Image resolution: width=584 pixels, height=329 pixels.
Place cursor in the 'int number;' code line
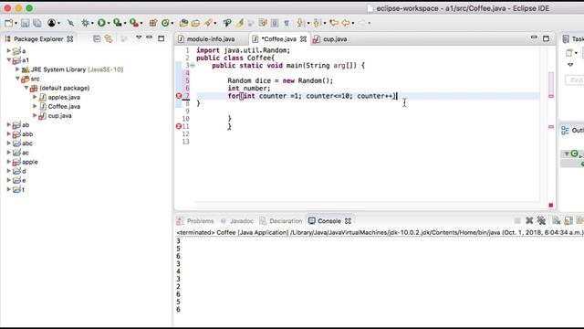coord(249,88)
